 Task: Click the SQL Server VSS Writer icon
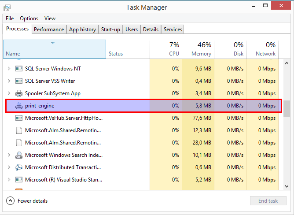(19, 81)
